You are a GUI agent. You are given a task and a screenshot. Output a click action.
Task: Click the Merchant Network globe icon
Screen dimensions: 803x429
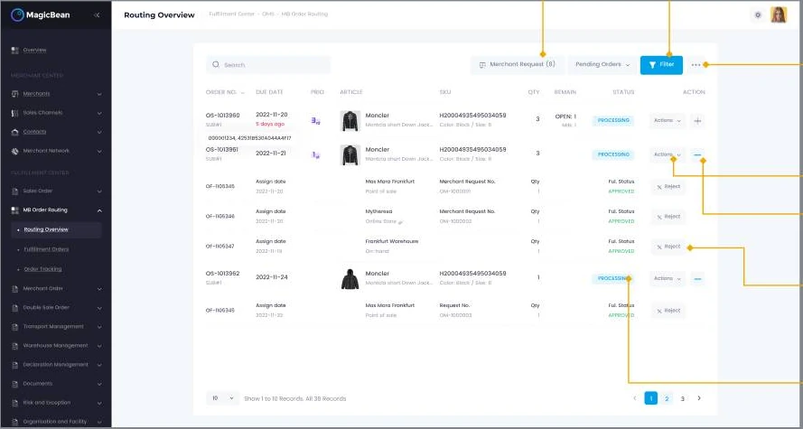(14, 151)
